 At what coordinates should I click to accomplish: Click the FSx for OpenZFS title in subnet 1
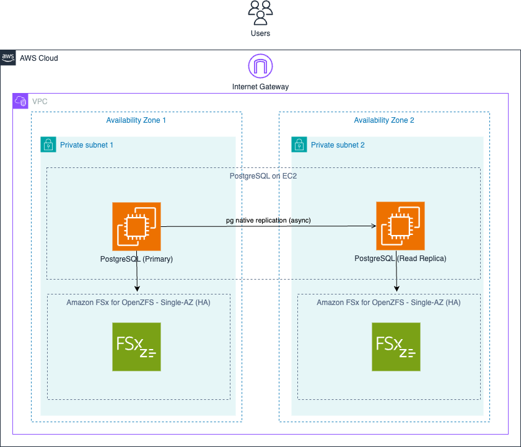tap(138, 303)
